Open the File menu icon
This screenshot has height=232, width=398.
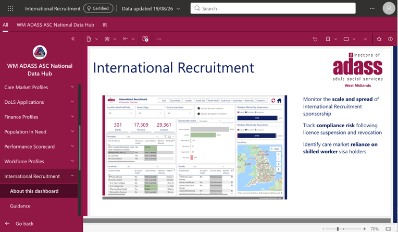(x=89, y=39)
